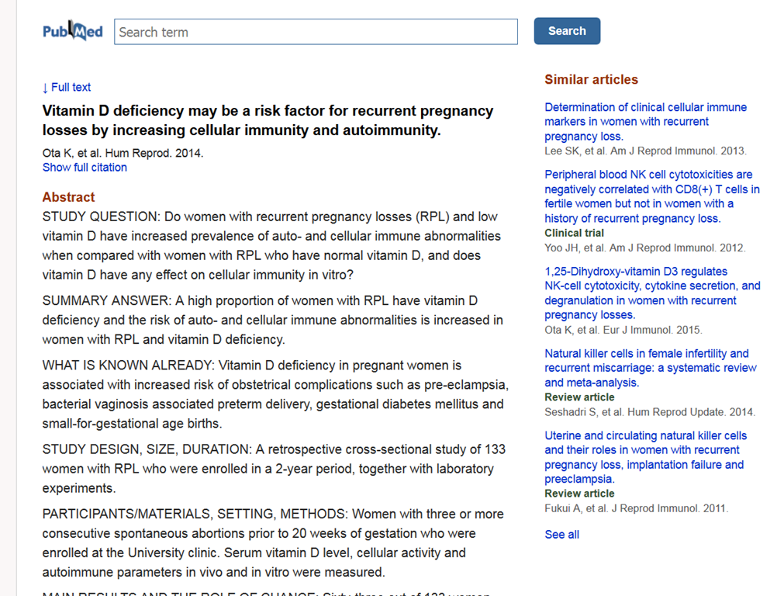Click 'Review article' label above Fukui A
This screenshot has height=596, width=784.
click(579, 494)
